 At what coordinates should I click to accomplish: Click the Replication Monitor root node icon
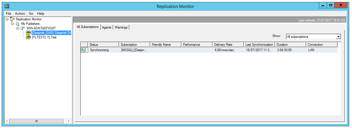[x=12, y=19]
